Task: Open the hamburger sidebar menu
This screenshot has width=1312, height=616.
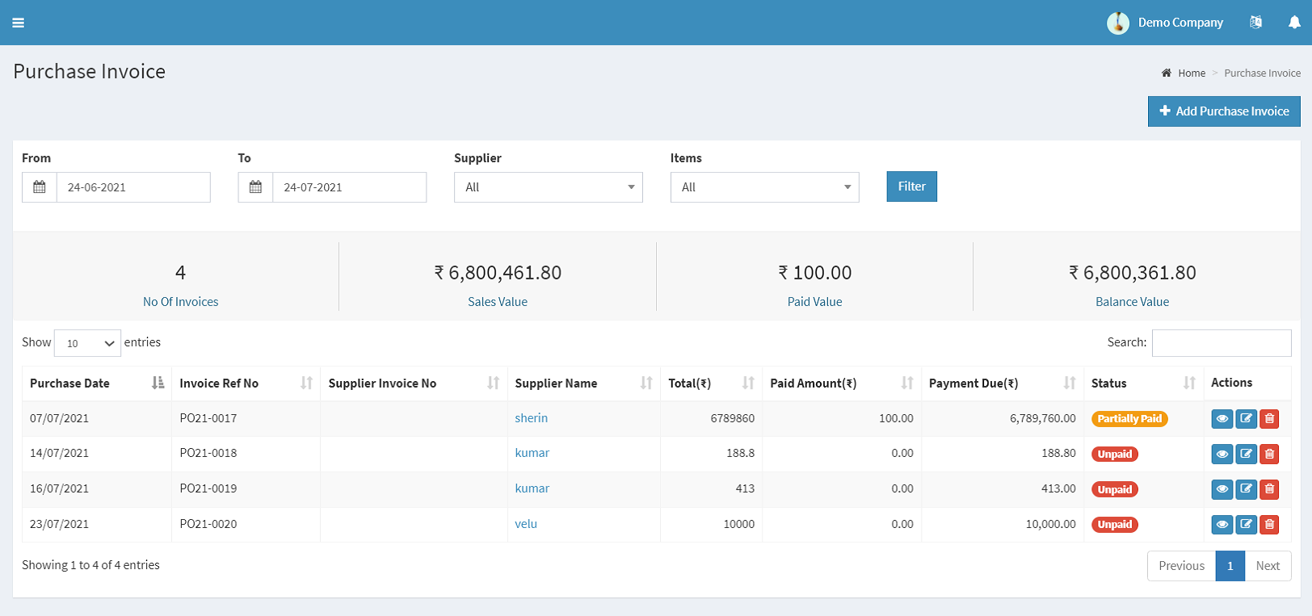Action: [18, 23]
